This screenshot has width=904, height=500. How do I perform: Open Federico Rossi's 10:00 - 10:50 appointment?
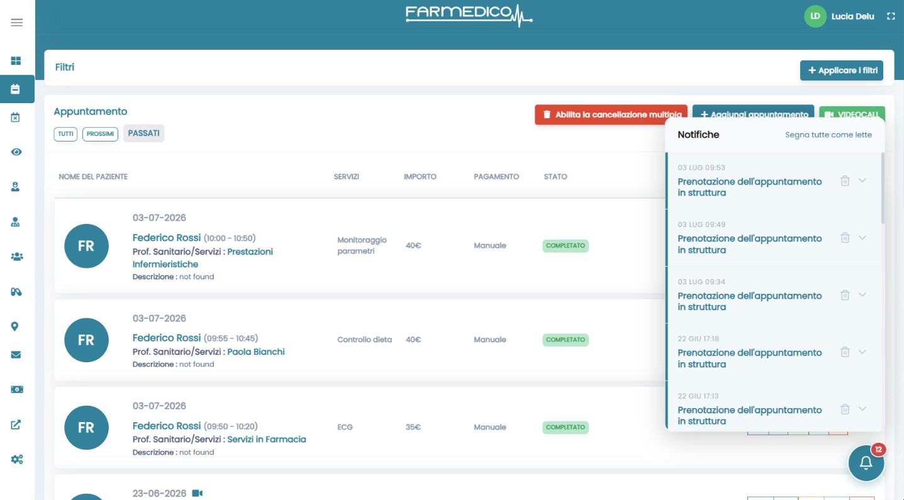pyautogui.click(x=167, y=238)
